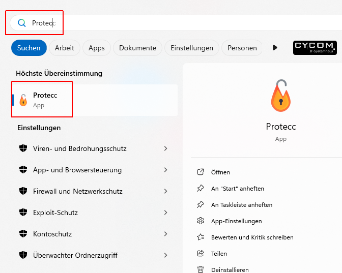Expand chevron for Firewall und Netzwerkschutz
This screenshot has height=273, width=342.
click(166, 191)
